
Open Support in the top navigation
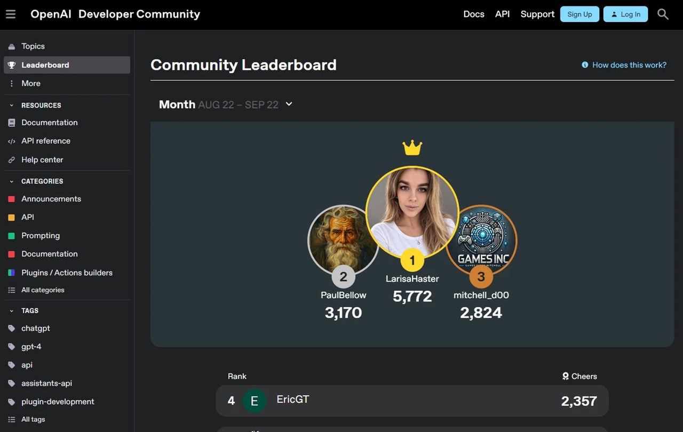click(537, 14)
